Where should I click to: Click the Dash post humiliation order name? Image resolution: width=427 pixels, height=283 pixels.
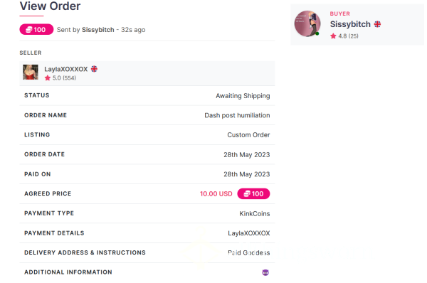pos(237,115)
